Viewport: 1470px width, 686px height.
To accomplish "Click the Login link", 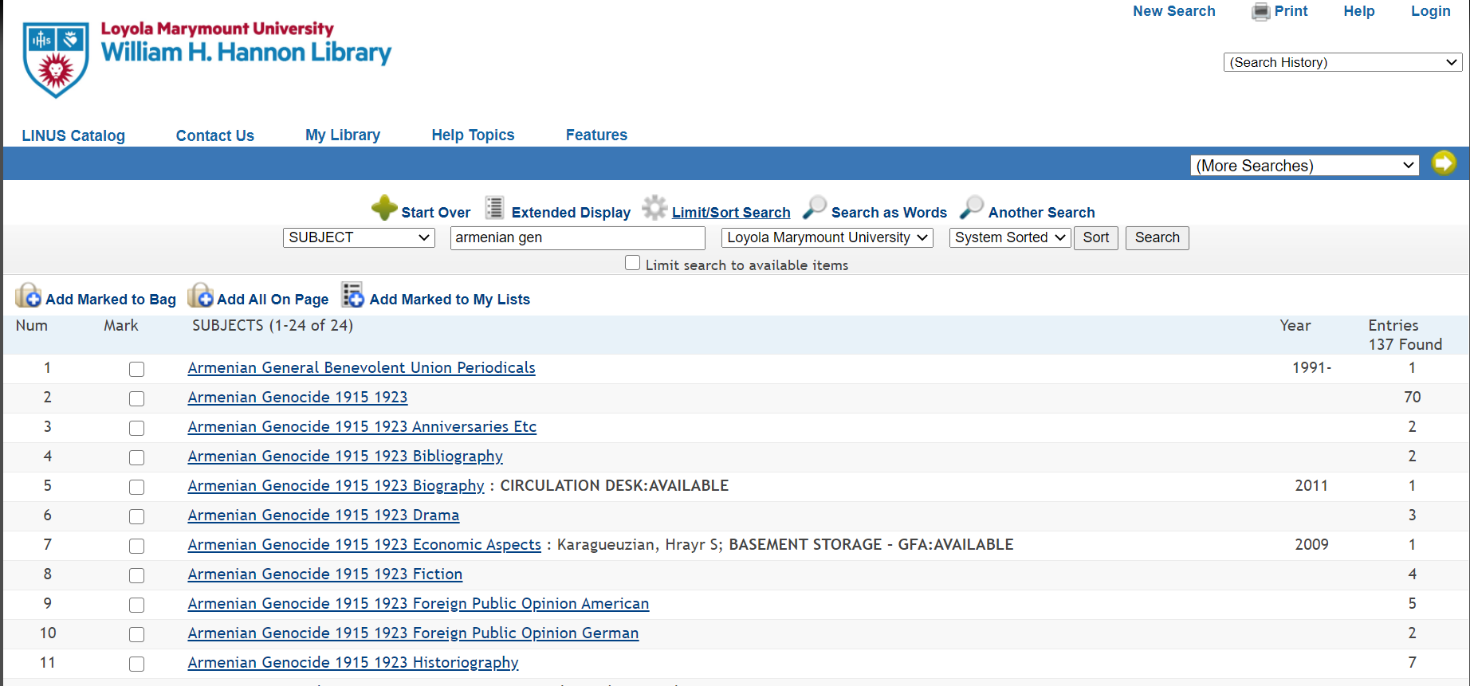I will pyautogui.click(x=1431, y=11).
